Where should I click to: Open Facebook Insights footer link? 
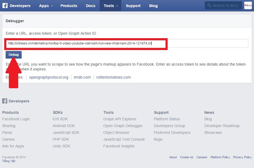tap(119, 146)
